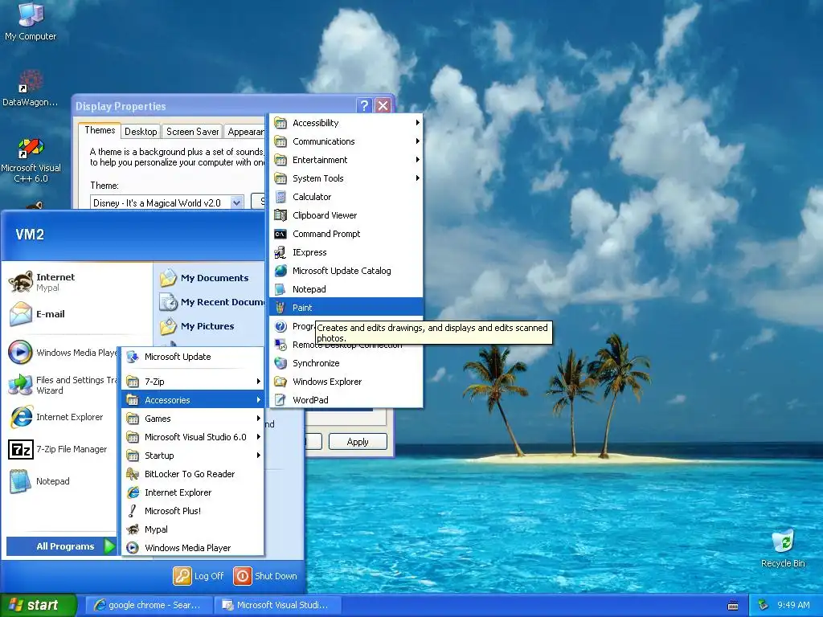Image resolution: width=823 pixels, height=617 pixels.
Task: Open Internet Mypal pinned item
Action: pos(77,282)
